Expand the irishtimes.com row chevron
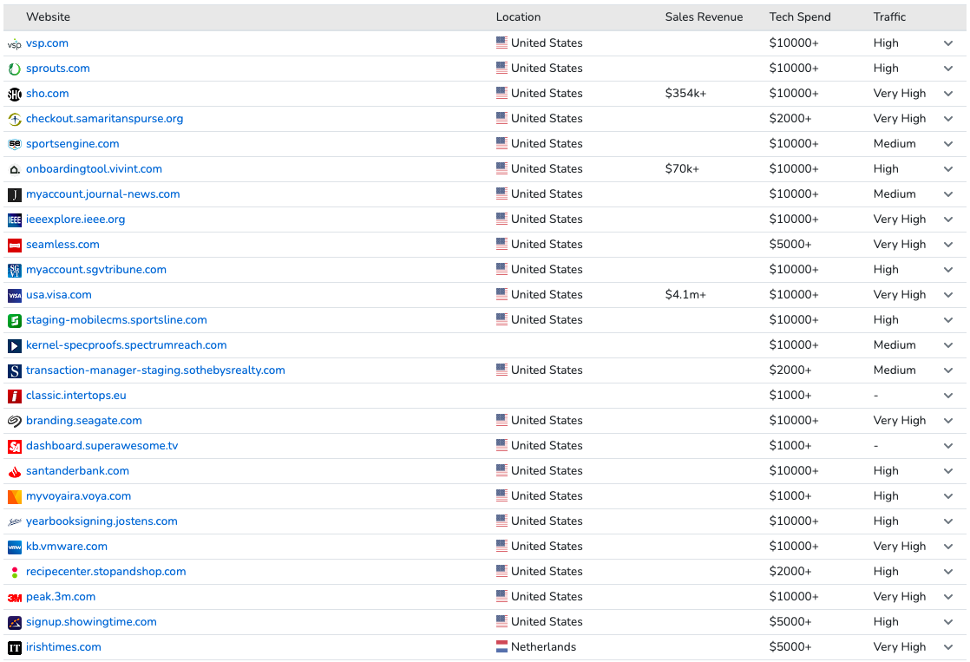 coord(948,647)
